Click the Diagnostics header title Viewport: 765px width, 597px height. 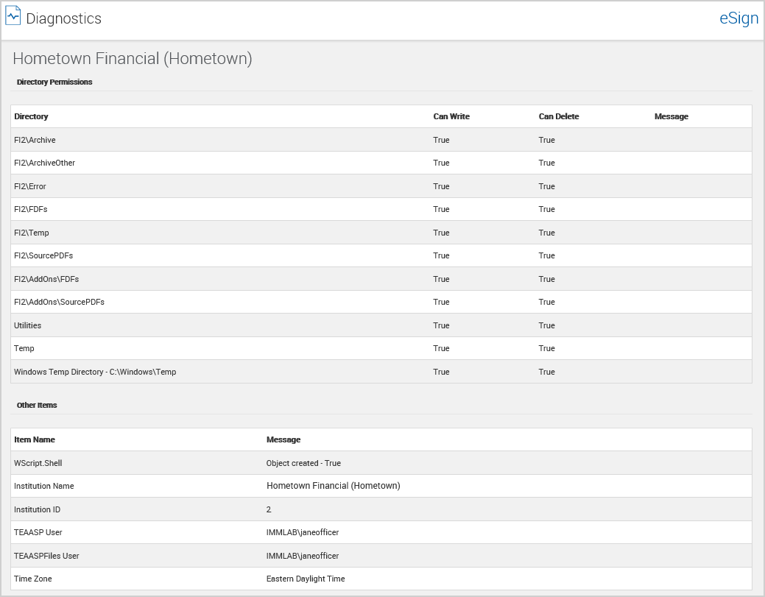tap(63, 18)
